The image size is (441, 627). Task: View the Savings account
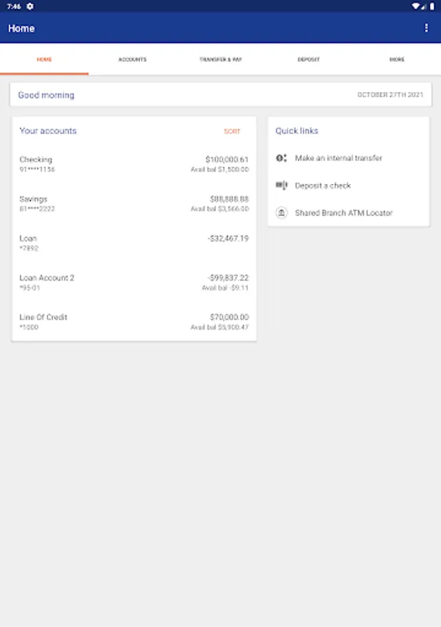tap(134, 203)
